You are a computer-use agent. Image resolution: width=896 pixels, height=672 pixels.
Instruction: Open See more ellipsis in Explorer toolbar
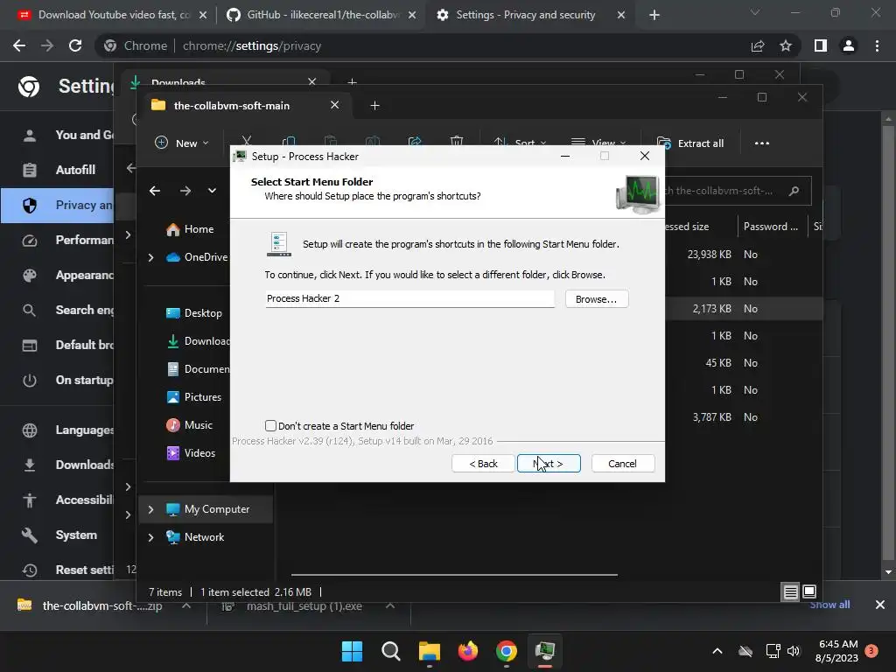762,143
